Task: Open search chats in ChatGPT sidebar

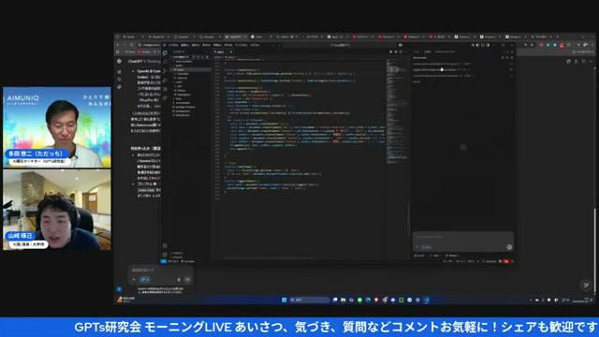Action: click(x=119, y=79)
